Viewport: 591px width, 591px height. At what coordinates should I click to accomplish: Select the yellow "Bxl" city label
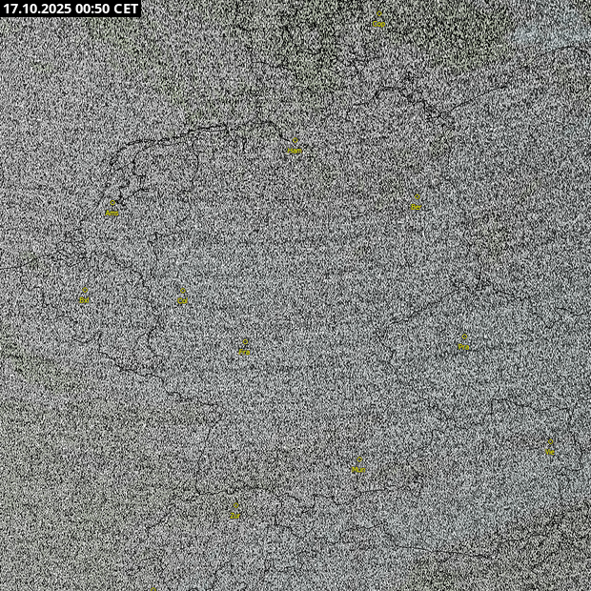pyautogui.click(x=84, y=300)
